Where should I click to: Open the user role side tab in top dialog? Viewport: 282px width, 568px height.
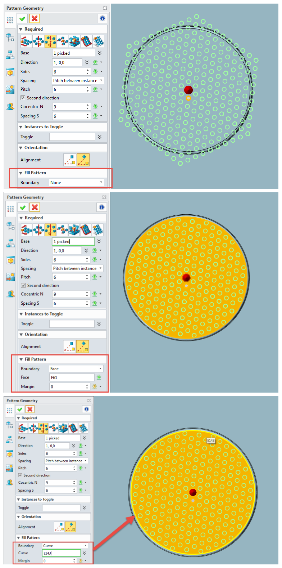coord(10,106)
